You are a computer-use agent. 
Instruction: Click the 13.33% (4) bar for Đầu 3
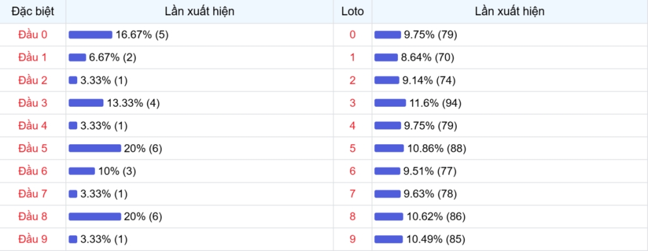(86, 103)
